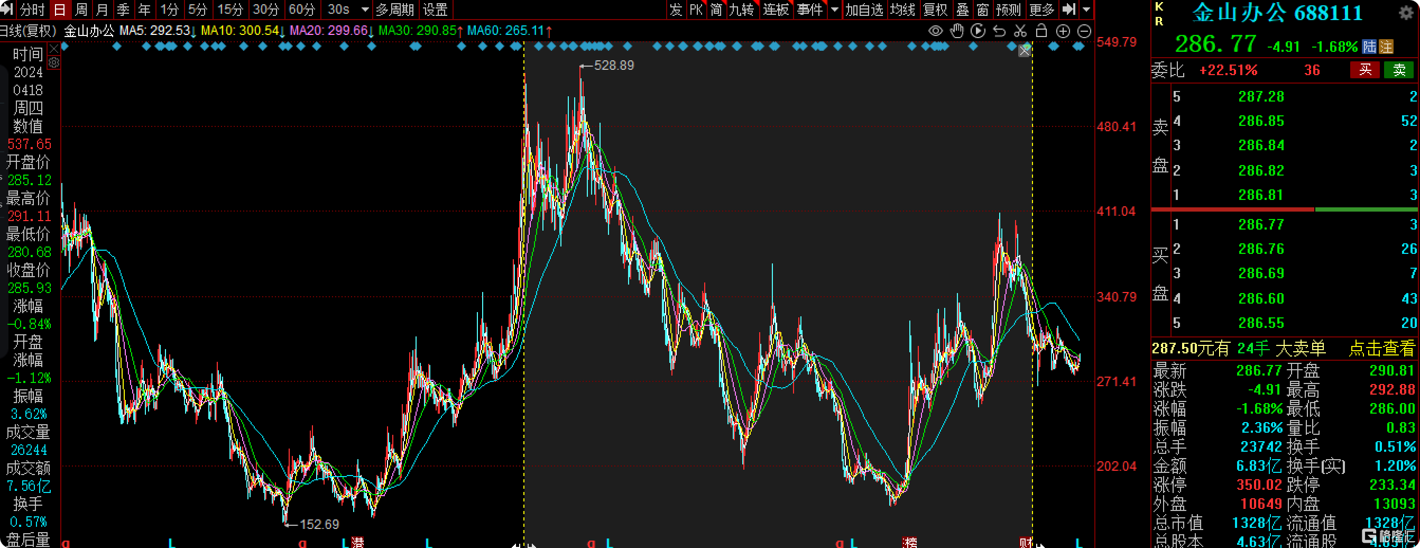Click the 金山办公 688111 stock title
The width and height of the screenshot is (1420, 548).
tap(1277, 13)
